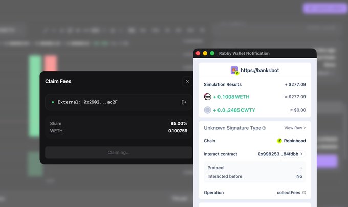
Task: Expand the contract address chevron
Action: [x=301, y=154]
